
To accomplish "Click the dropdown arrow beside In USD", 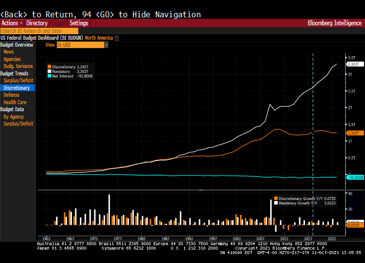I will (106, 45).
